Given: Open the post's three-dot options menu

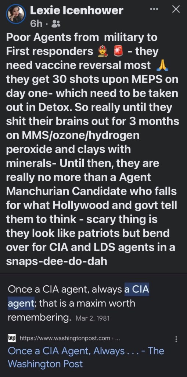Looking at the screenshot, I should click(154, 9).
